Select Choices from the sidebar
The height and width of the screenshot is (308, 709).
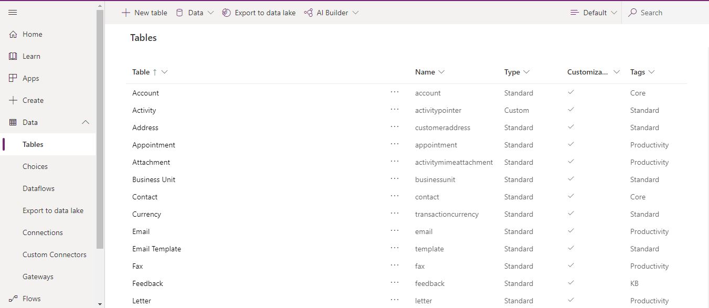point(35,166)
